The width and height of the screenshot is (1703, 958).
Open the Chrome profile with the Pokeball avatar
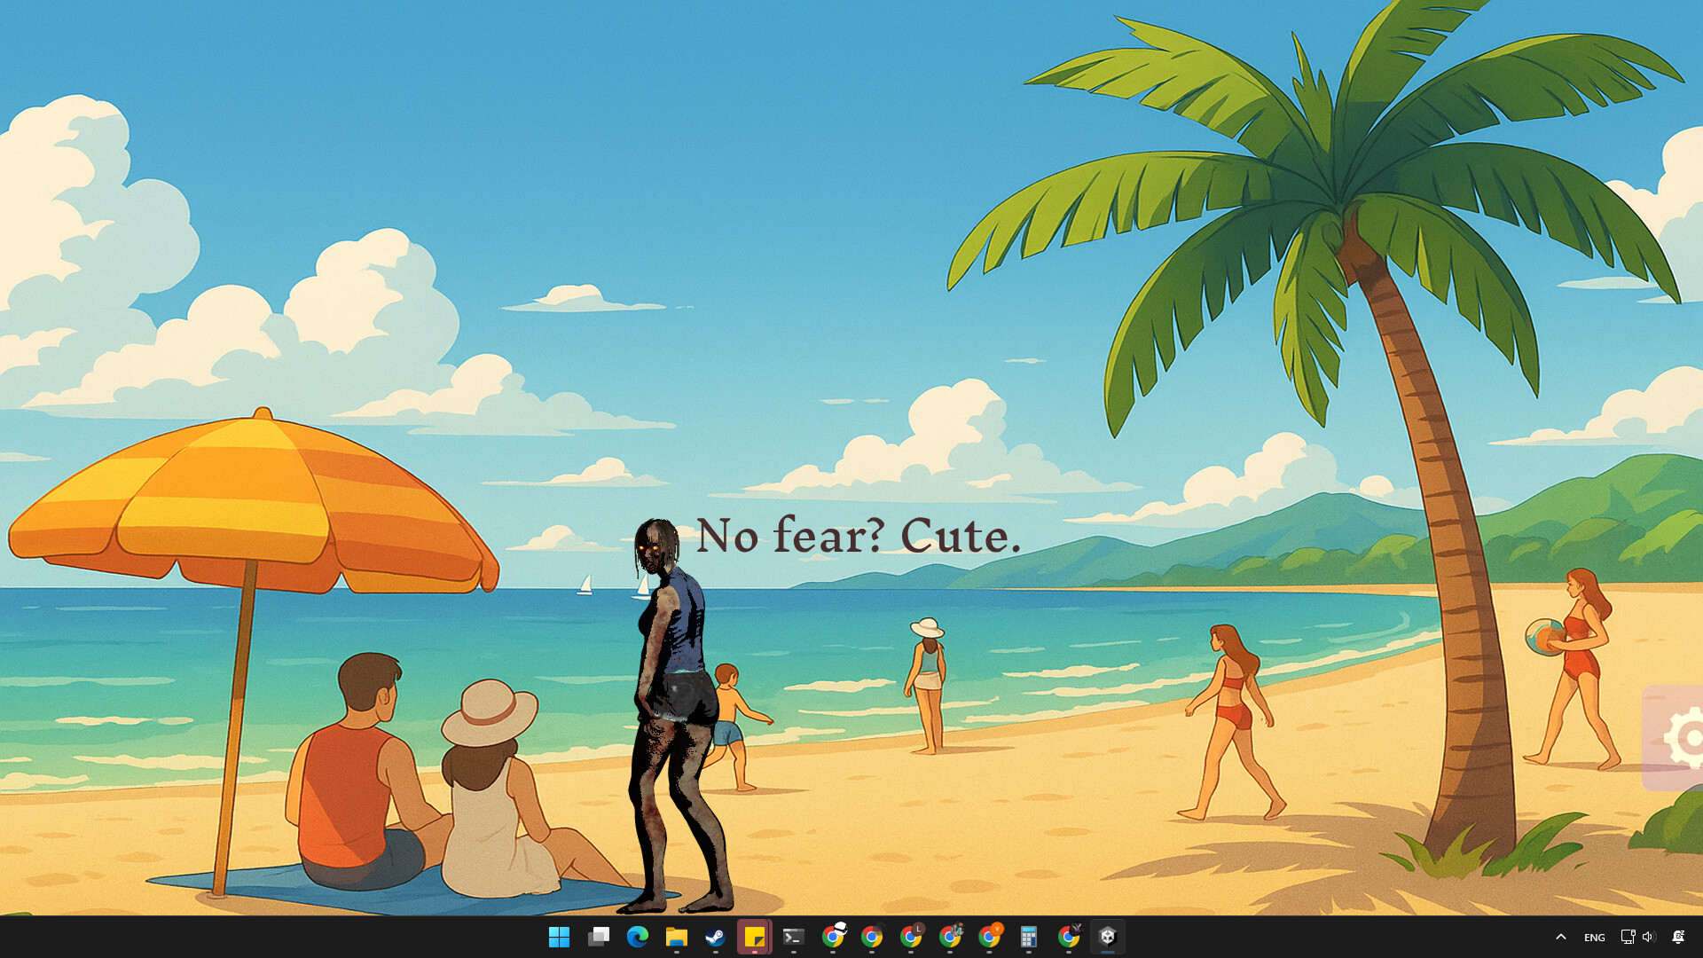[x=833, y=937]
